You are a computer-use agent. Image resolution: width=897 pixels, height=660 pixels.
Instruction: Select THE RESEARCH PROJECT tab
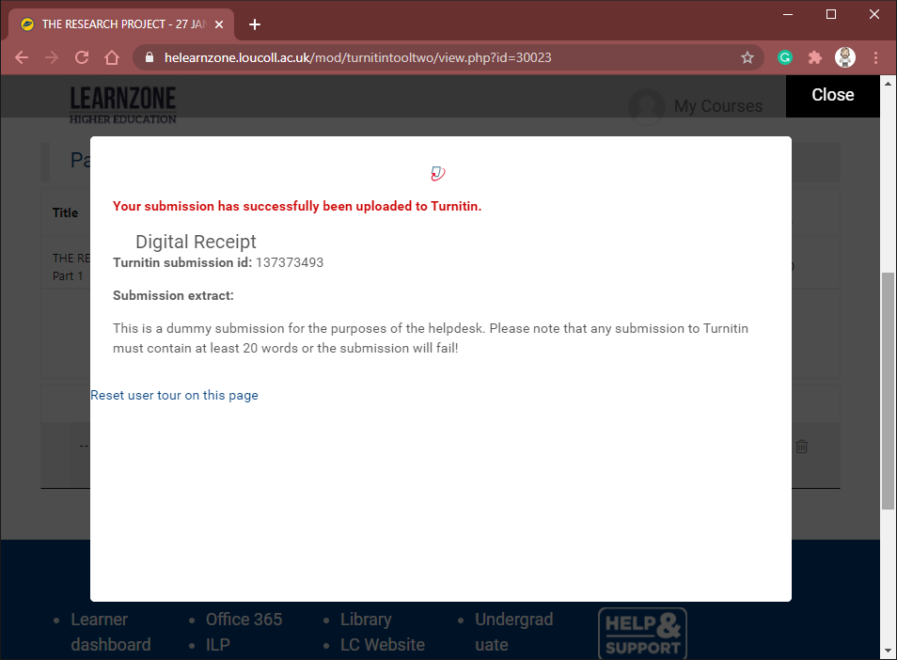point(121,24)
